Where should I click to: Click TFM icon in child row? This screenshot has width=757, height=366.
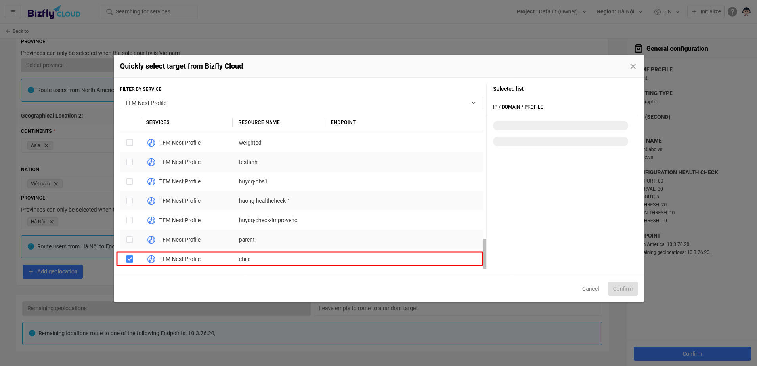point(151,259)
